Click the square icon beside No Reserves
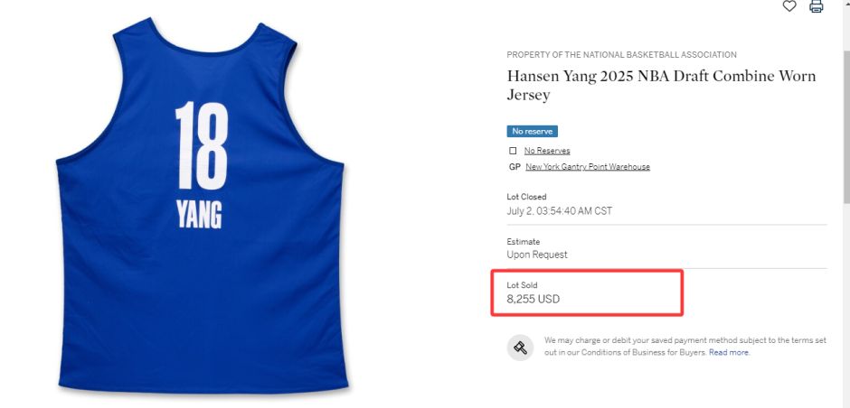850x408 pixels. tap(513, 151)
